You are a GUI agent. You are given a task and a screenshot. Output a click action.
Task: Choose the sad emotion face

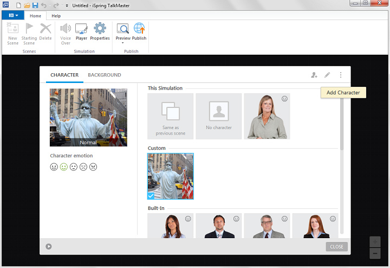pos(83,167)
